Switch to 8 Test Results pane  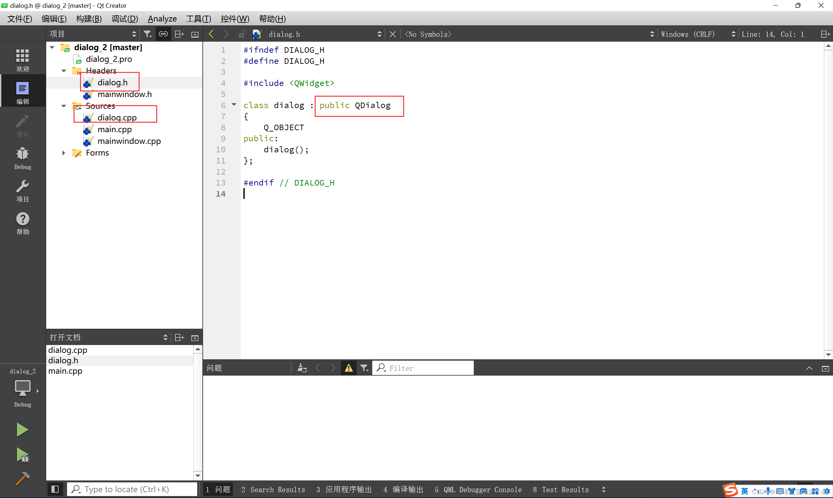[x=561, y=490]
